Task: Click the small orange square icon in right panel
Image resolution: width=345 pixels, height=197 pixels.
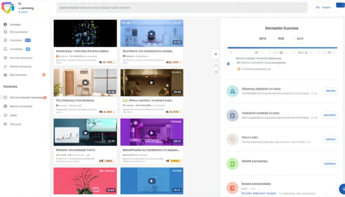Action: pyautogui.click(x=239, y=69)
